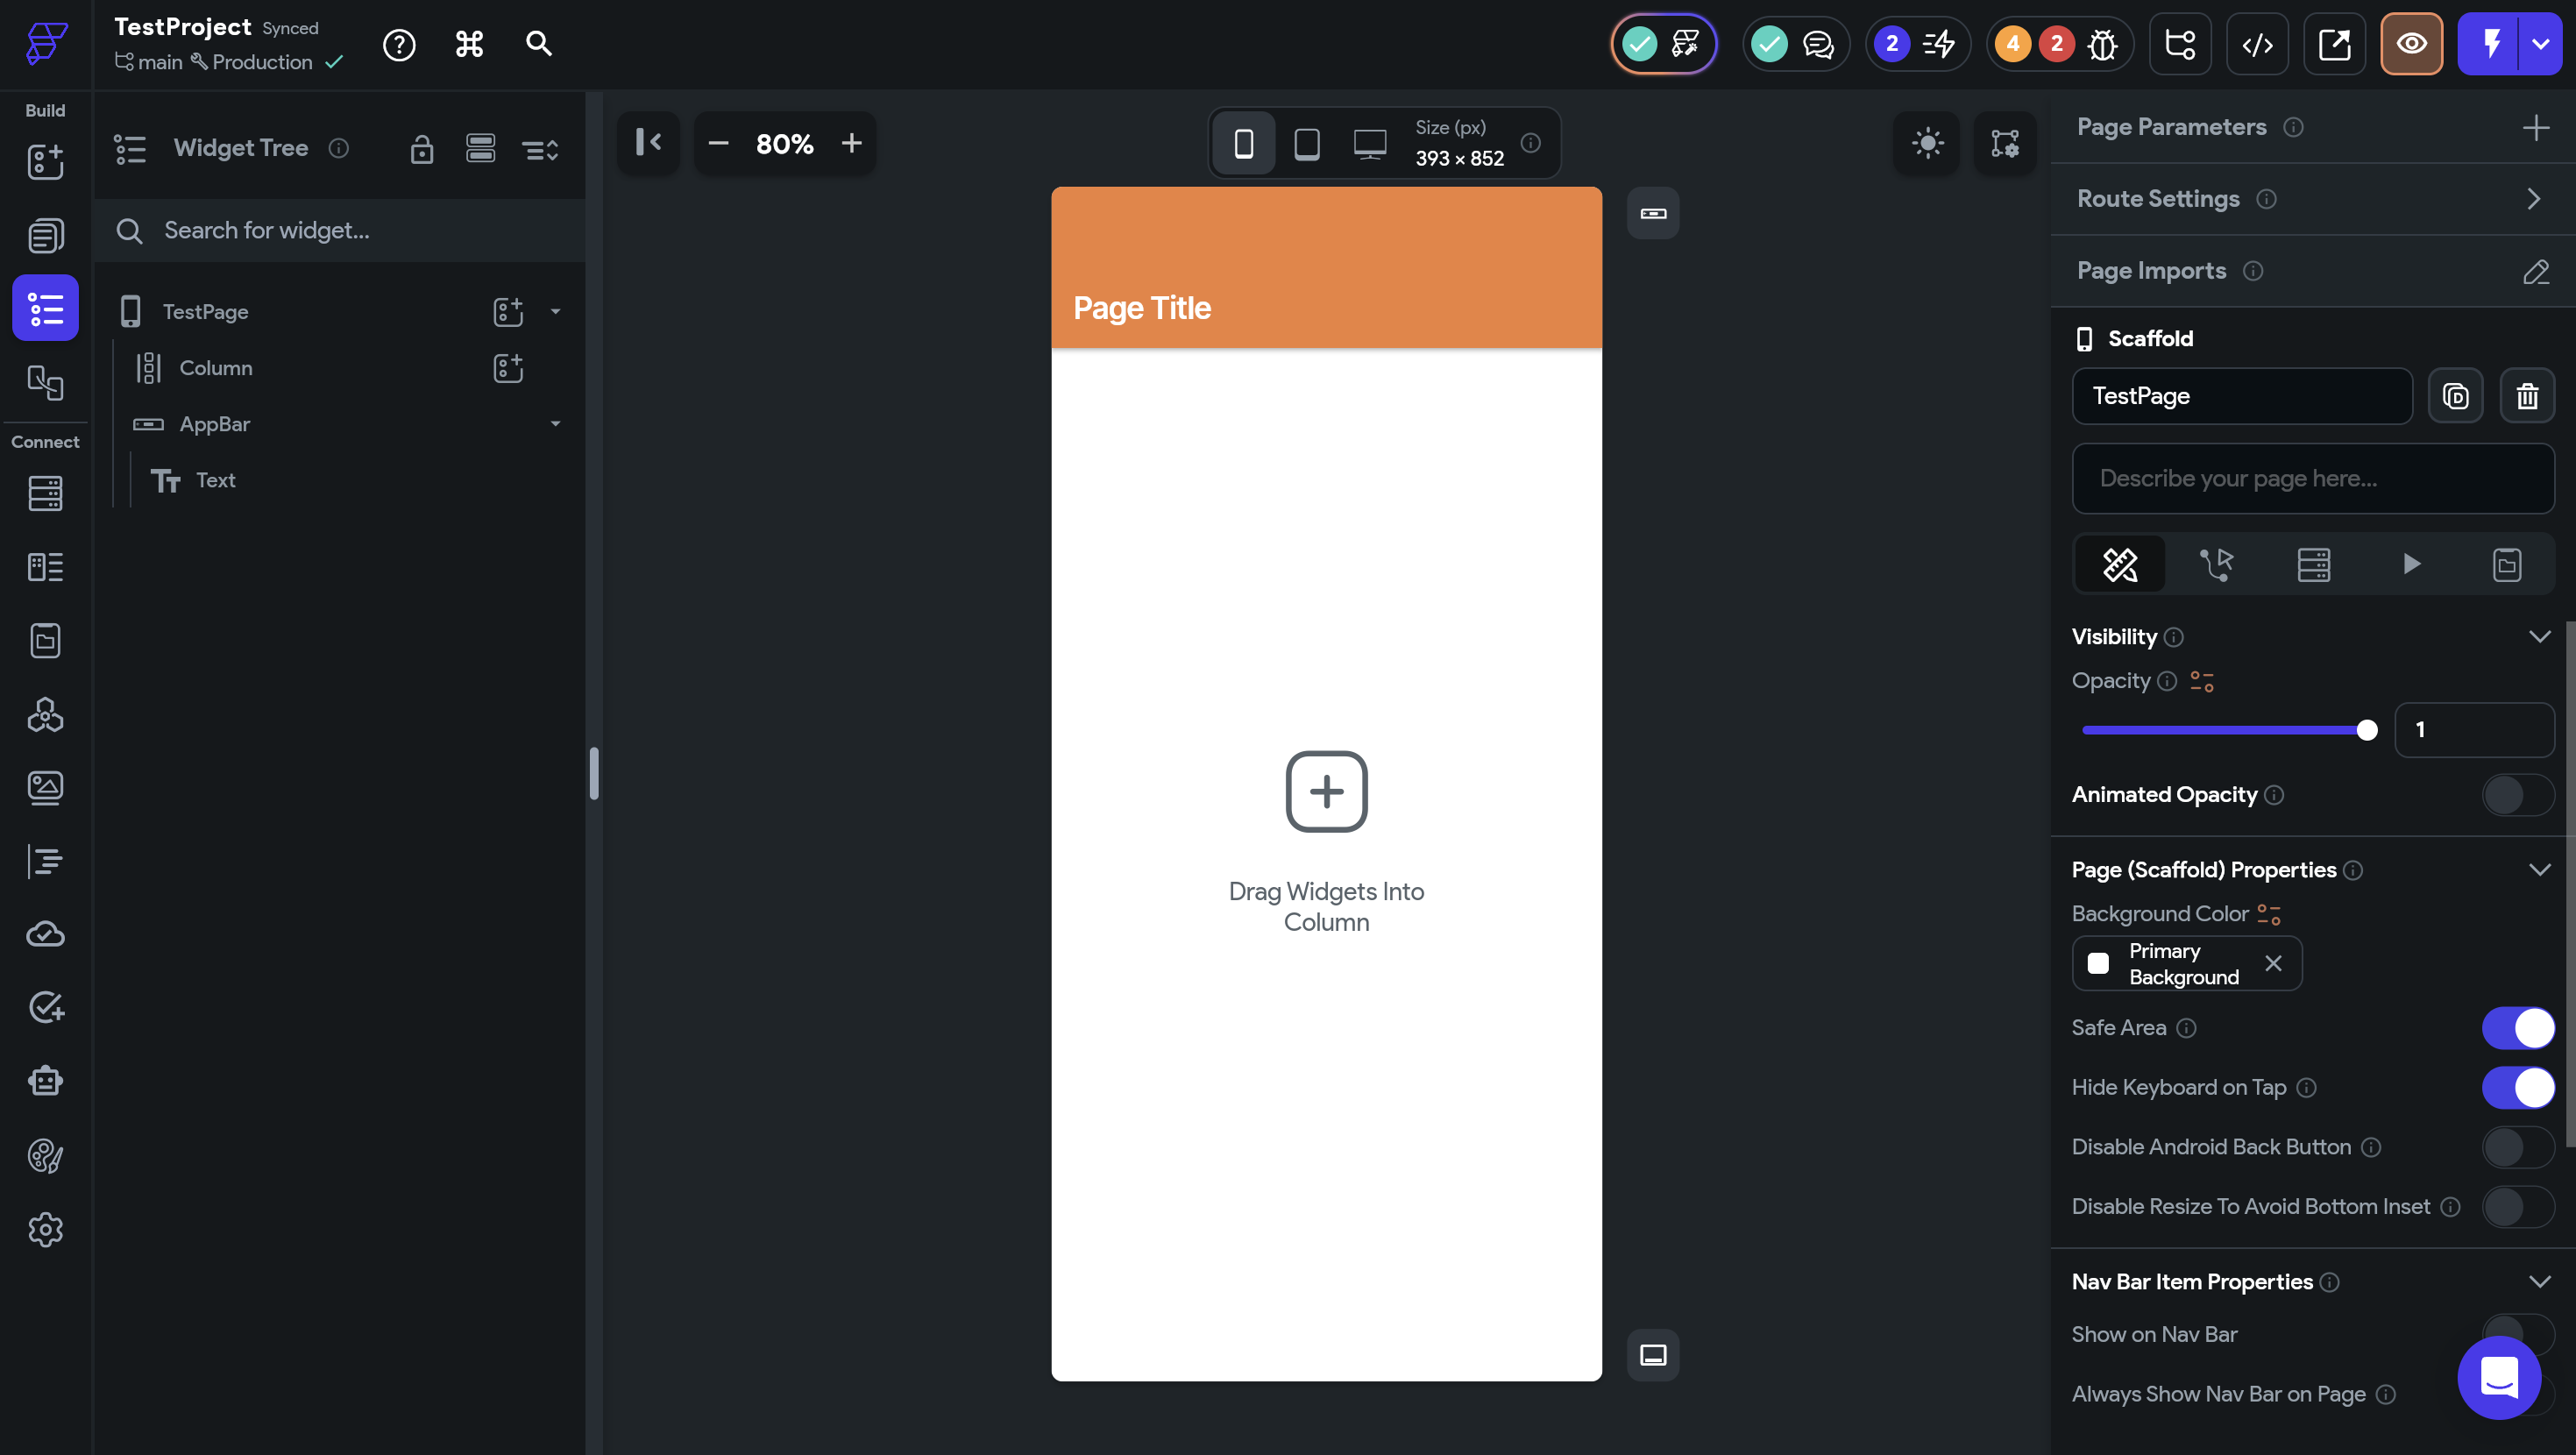Select the tablet device view
The height and width of the screenshot is (1455, 2576).
[x=1307, y=144]
